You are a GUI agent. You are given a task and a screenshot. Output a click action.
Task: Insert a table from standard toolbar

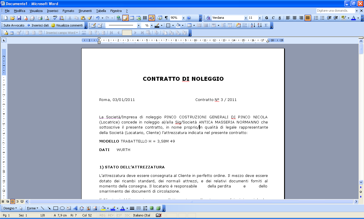(x=132, y=18)
